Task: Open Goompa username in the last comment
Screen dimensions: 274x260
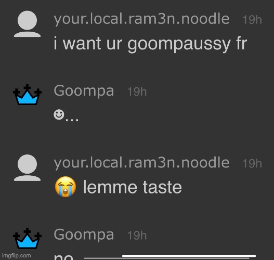Action: pyautogui.click(x=84, y=235)
